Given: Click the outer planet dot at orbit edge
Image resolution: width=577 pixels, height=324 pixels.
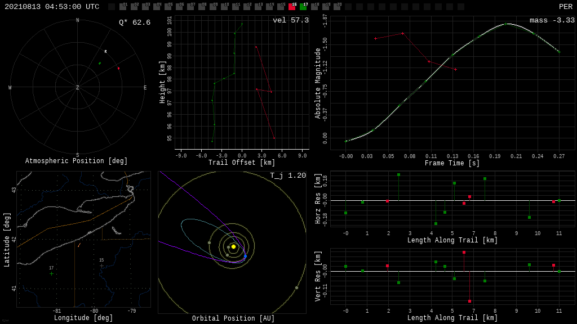Looking at the screenshot, I should tap(296, 287).
